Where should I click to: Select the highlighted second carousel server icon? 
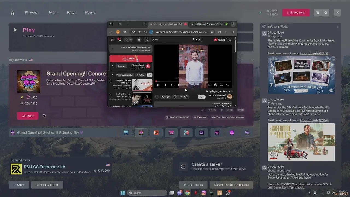tap(141, 133)
